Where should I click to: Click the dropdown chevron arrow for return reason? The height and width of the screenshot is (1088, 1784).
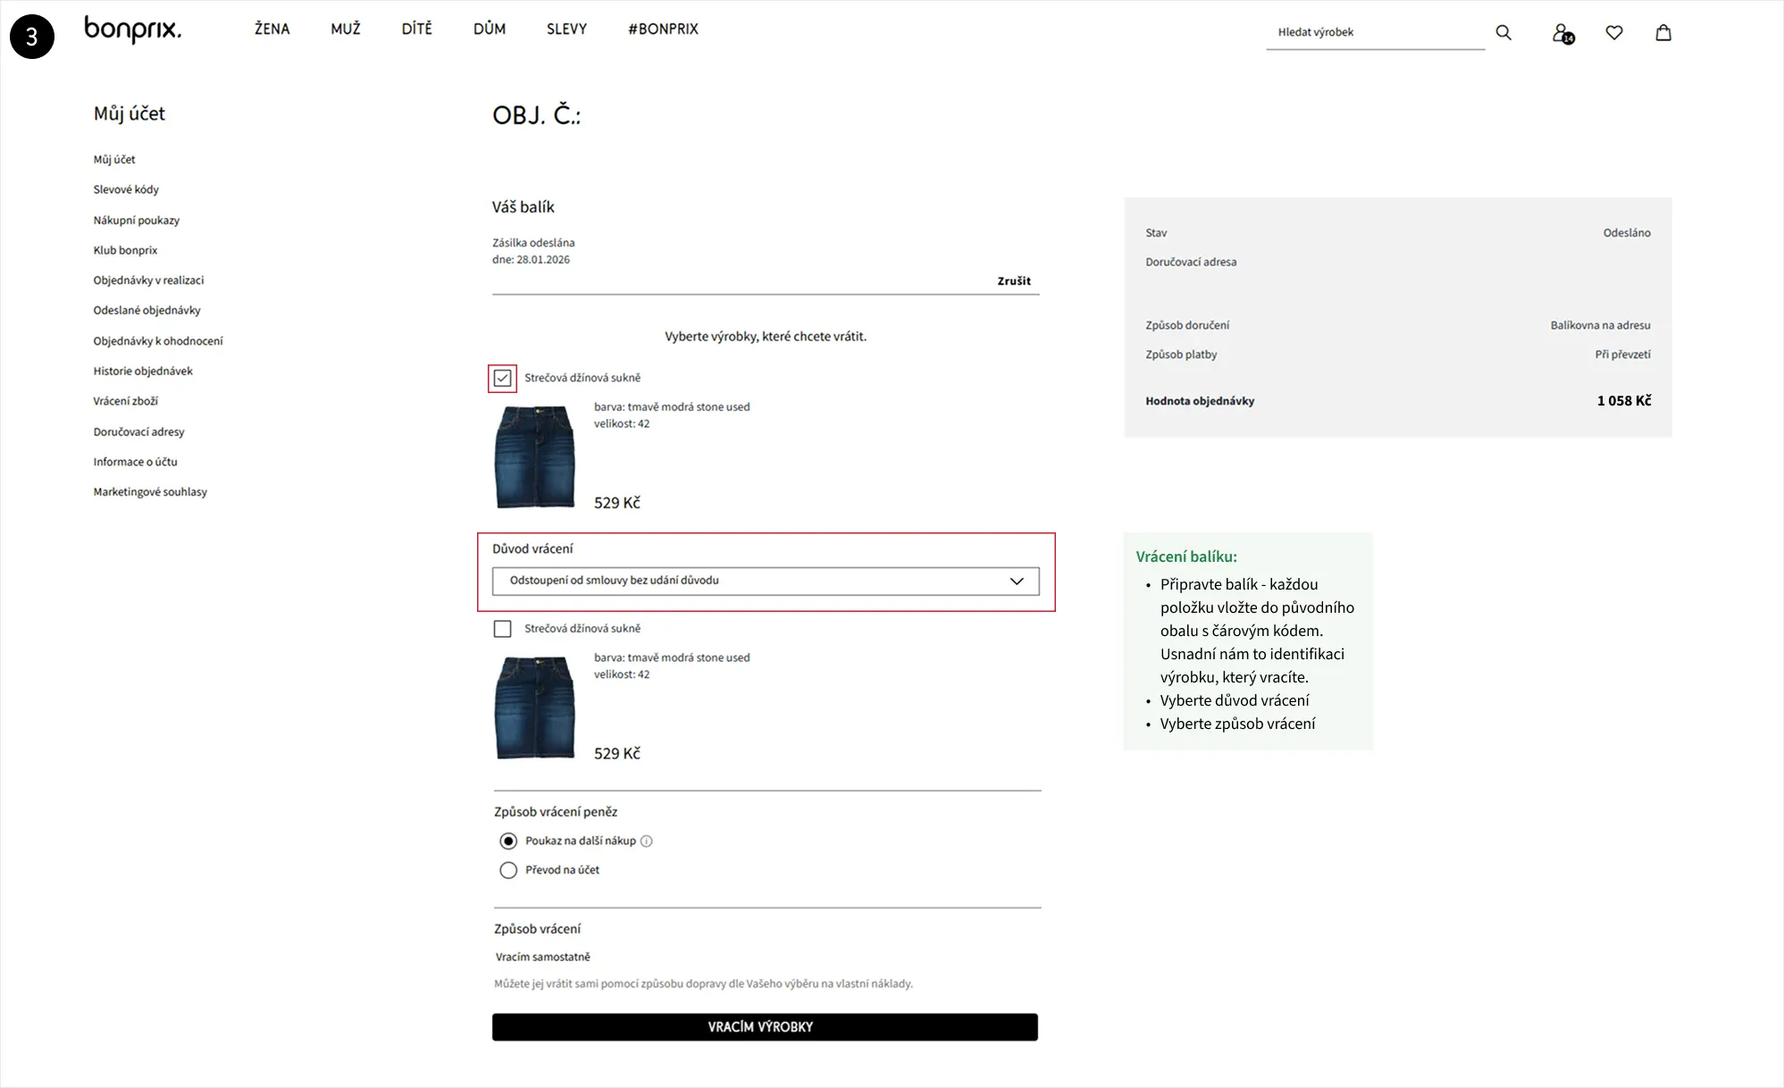click(x=1017, y=581)
